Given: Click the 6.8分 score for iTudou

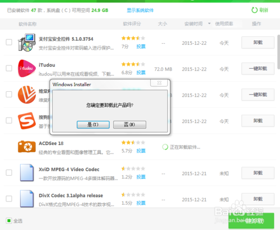Looking at the screenshot, I should [x=127, y=73].
